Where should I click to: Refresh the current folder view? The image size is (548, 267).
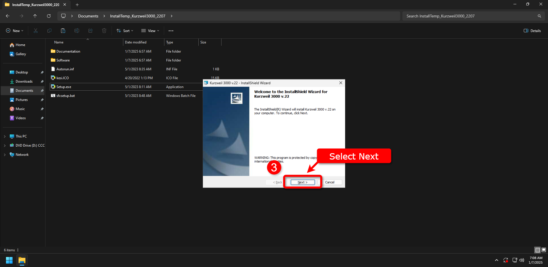click(49, 16)
